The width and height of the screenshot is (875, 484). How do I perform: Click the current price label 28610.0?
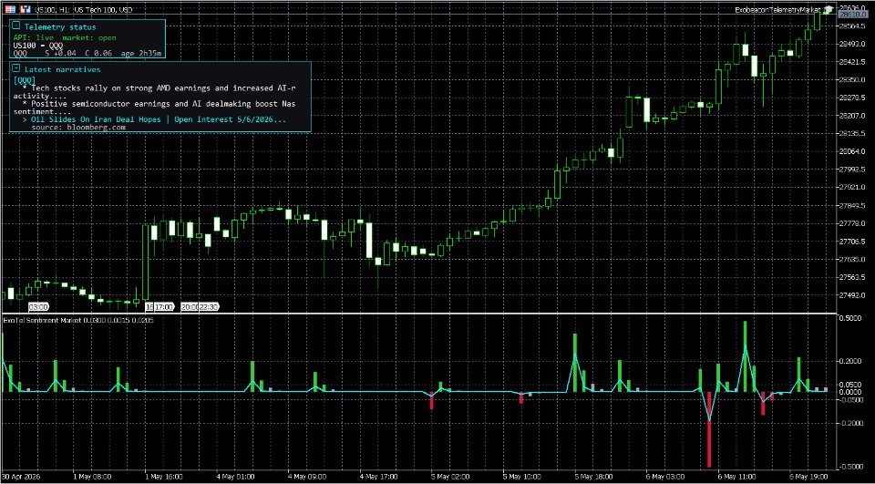[851, 16]
